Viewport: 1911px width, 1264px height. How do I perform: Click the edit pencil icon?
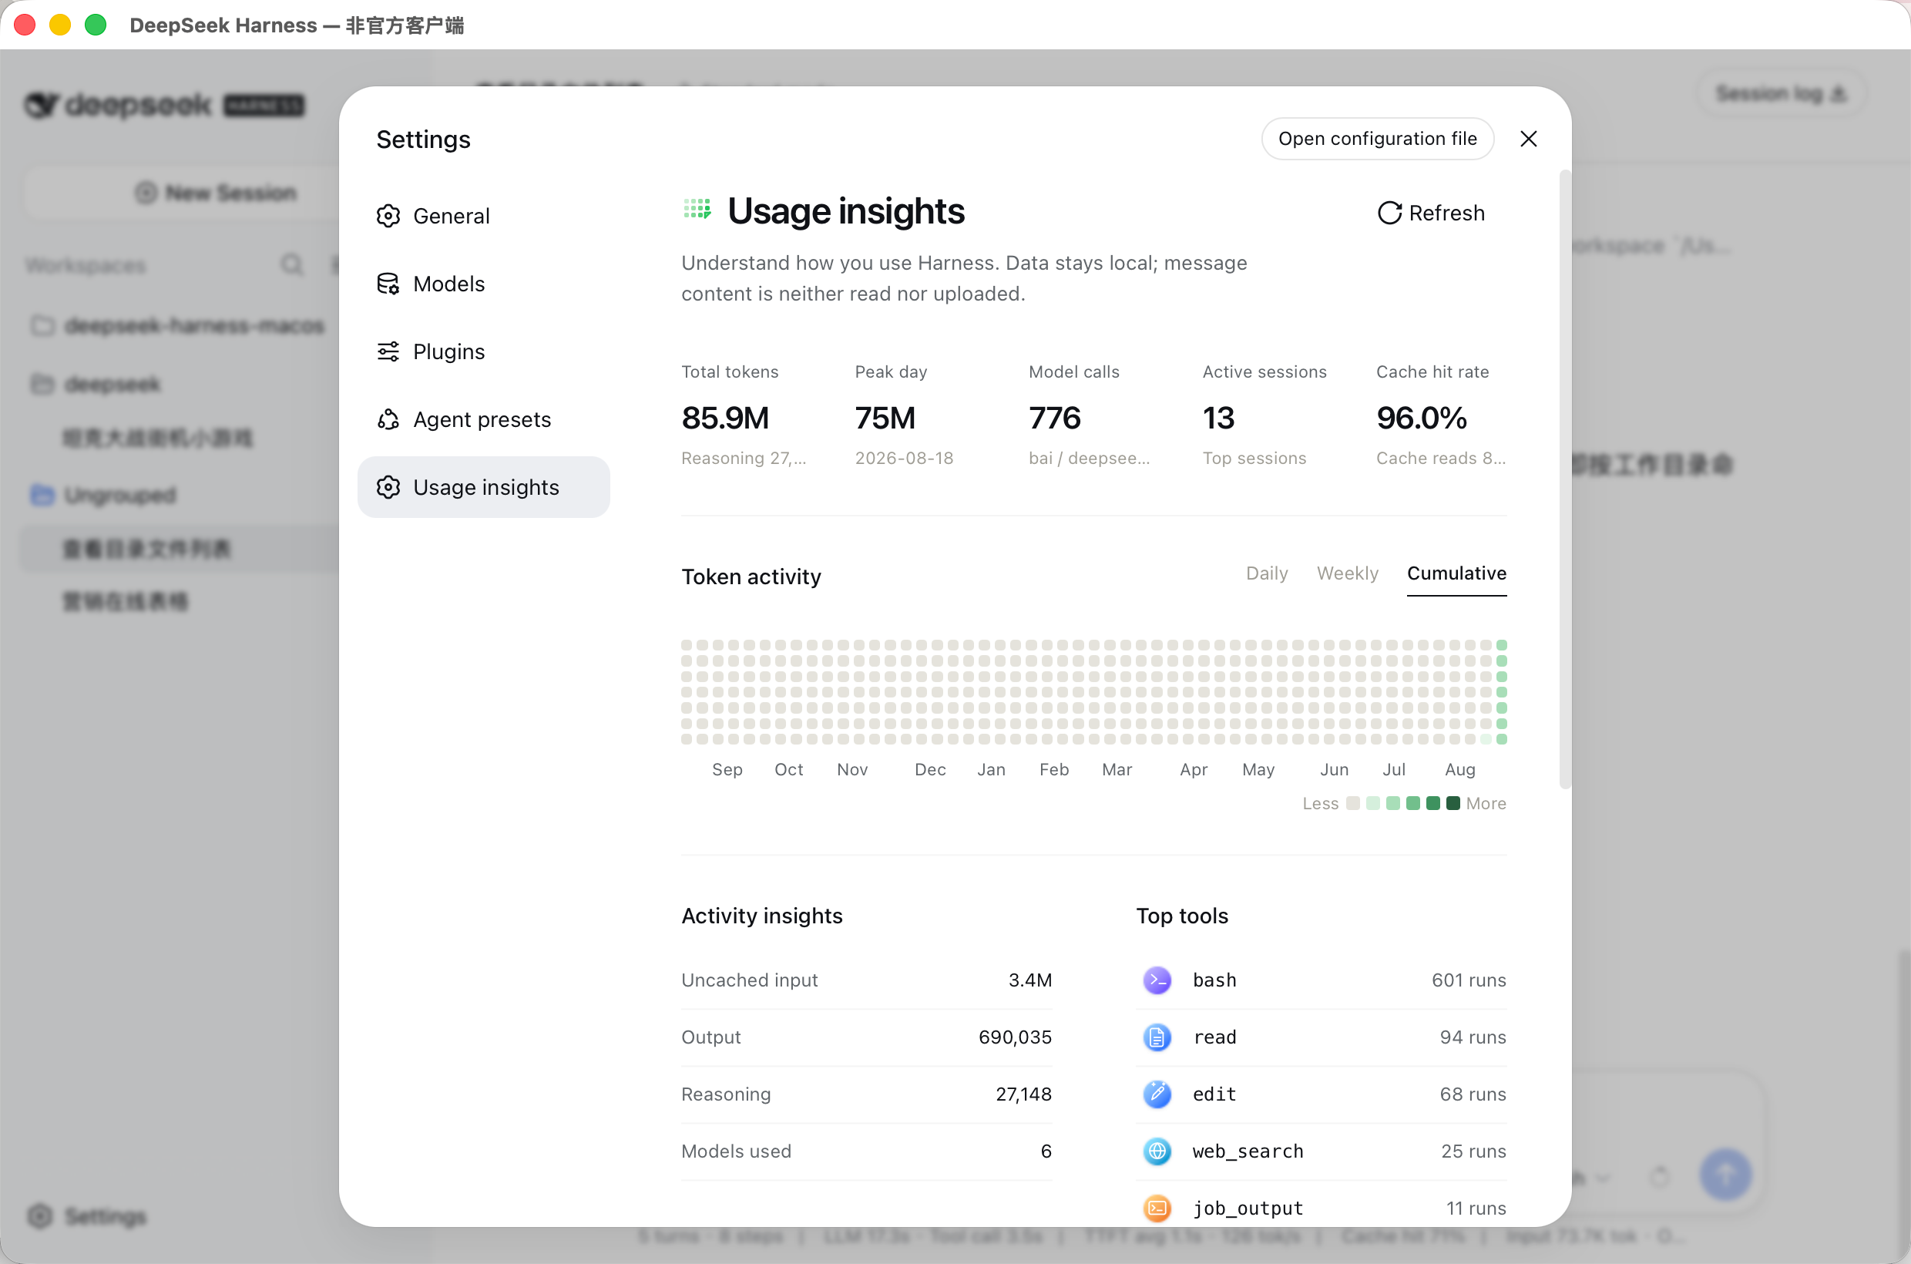[x=1157, y=1094]
